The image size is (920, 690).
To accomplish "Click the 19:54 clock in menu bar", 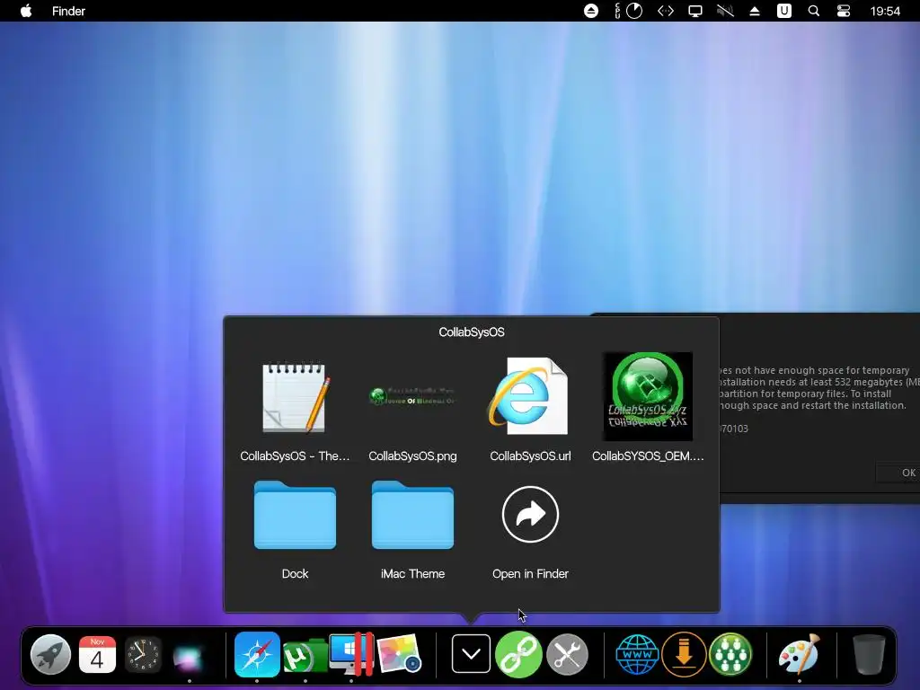I will pos(885,11).
